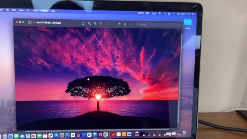Open the Tools menu
This screenshot has height=139, width=247.
tap(35, 11)
